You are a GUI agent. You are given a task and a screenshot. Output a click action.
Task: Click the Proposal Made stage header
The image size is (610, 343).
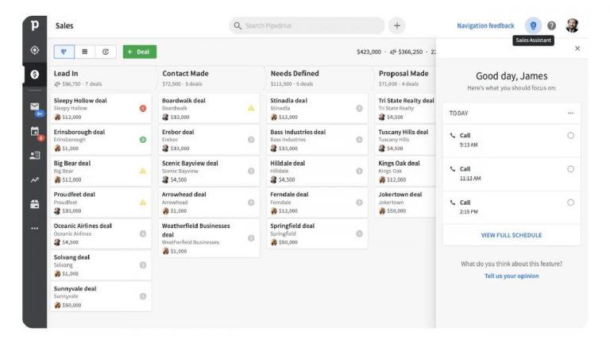click(x=403, y=74)
